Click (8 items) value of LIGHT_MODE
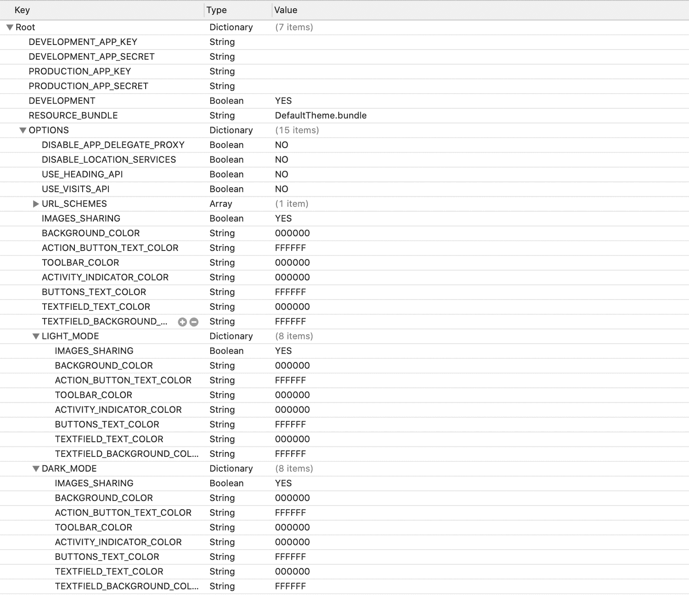The image size is (689, 595). [294, 336]
